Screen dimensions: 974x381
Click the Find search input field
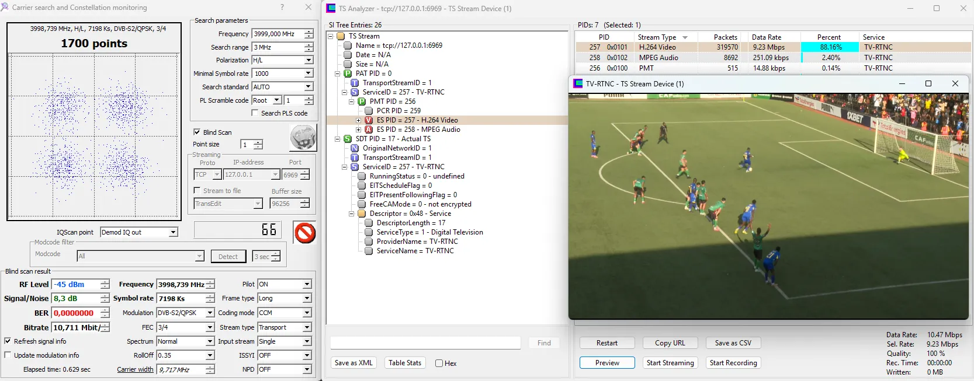coord(425,343)
